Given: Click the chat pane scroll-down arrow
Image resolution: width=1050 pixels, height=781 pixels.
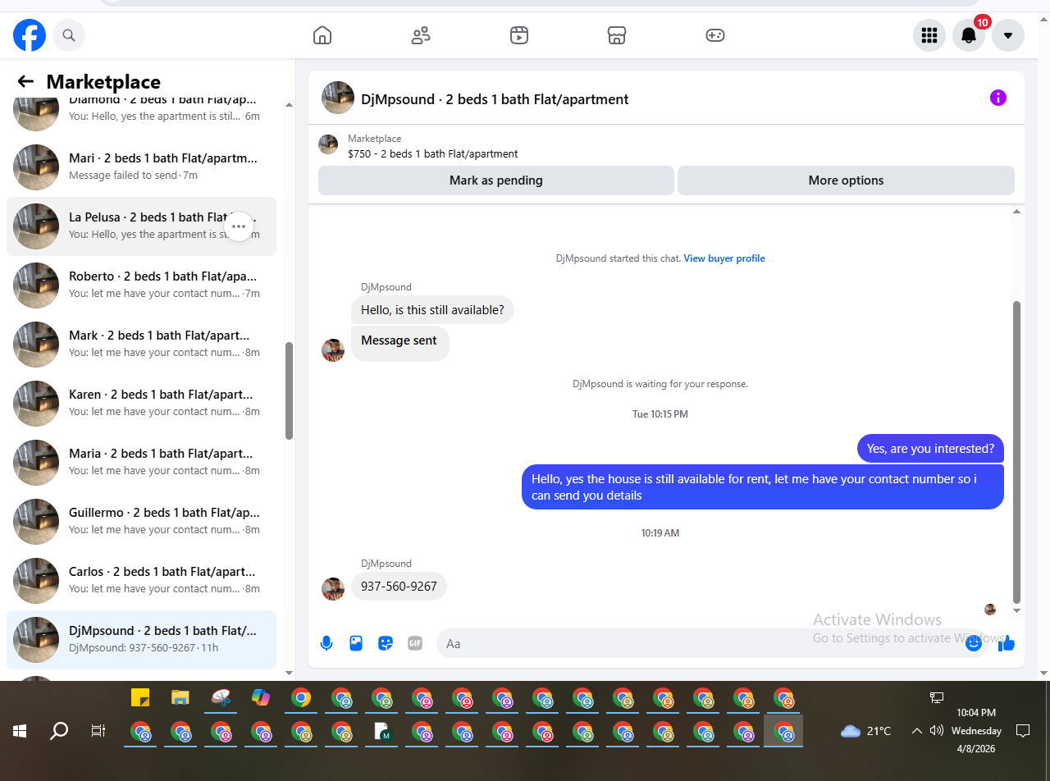Looking at the screenshot, I should pos(1017,610).
